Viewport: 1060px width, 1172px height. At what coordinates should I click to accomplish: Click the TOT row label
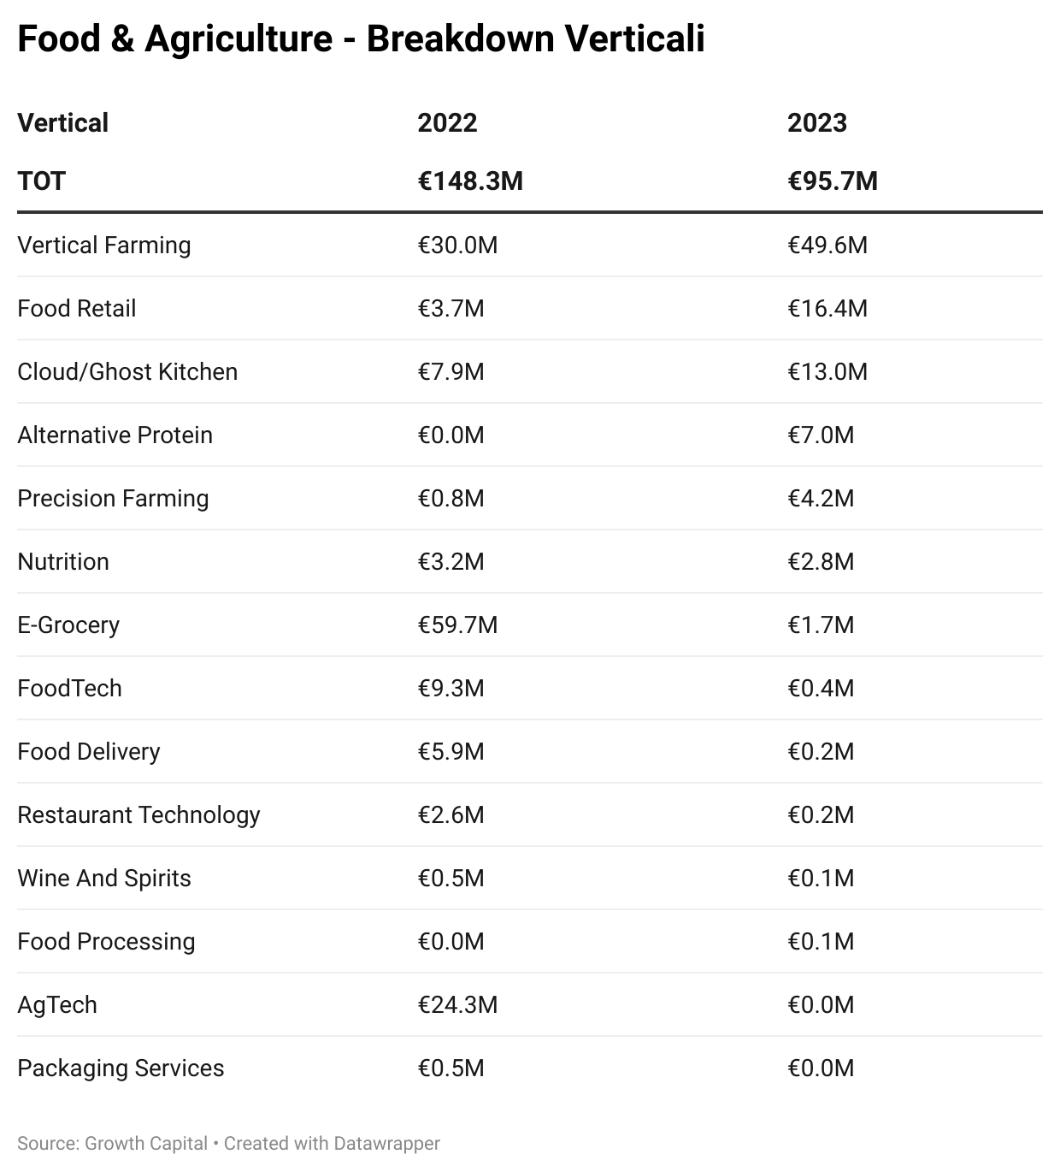click(x=41, y=181)
